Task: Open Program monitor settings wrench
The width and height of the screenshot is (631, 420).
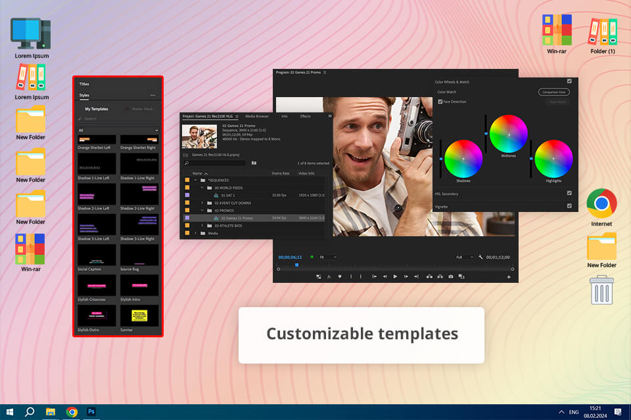Action: click(480, 257)
